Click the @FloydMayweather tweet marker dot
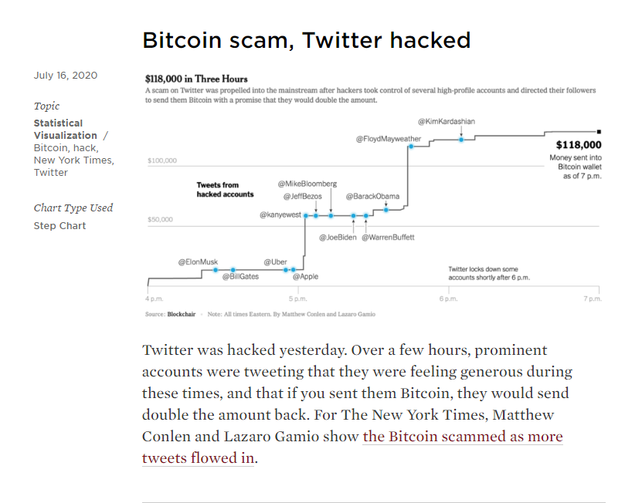The height and width of the screenshot is (503, 625). (x=411, y=147)
